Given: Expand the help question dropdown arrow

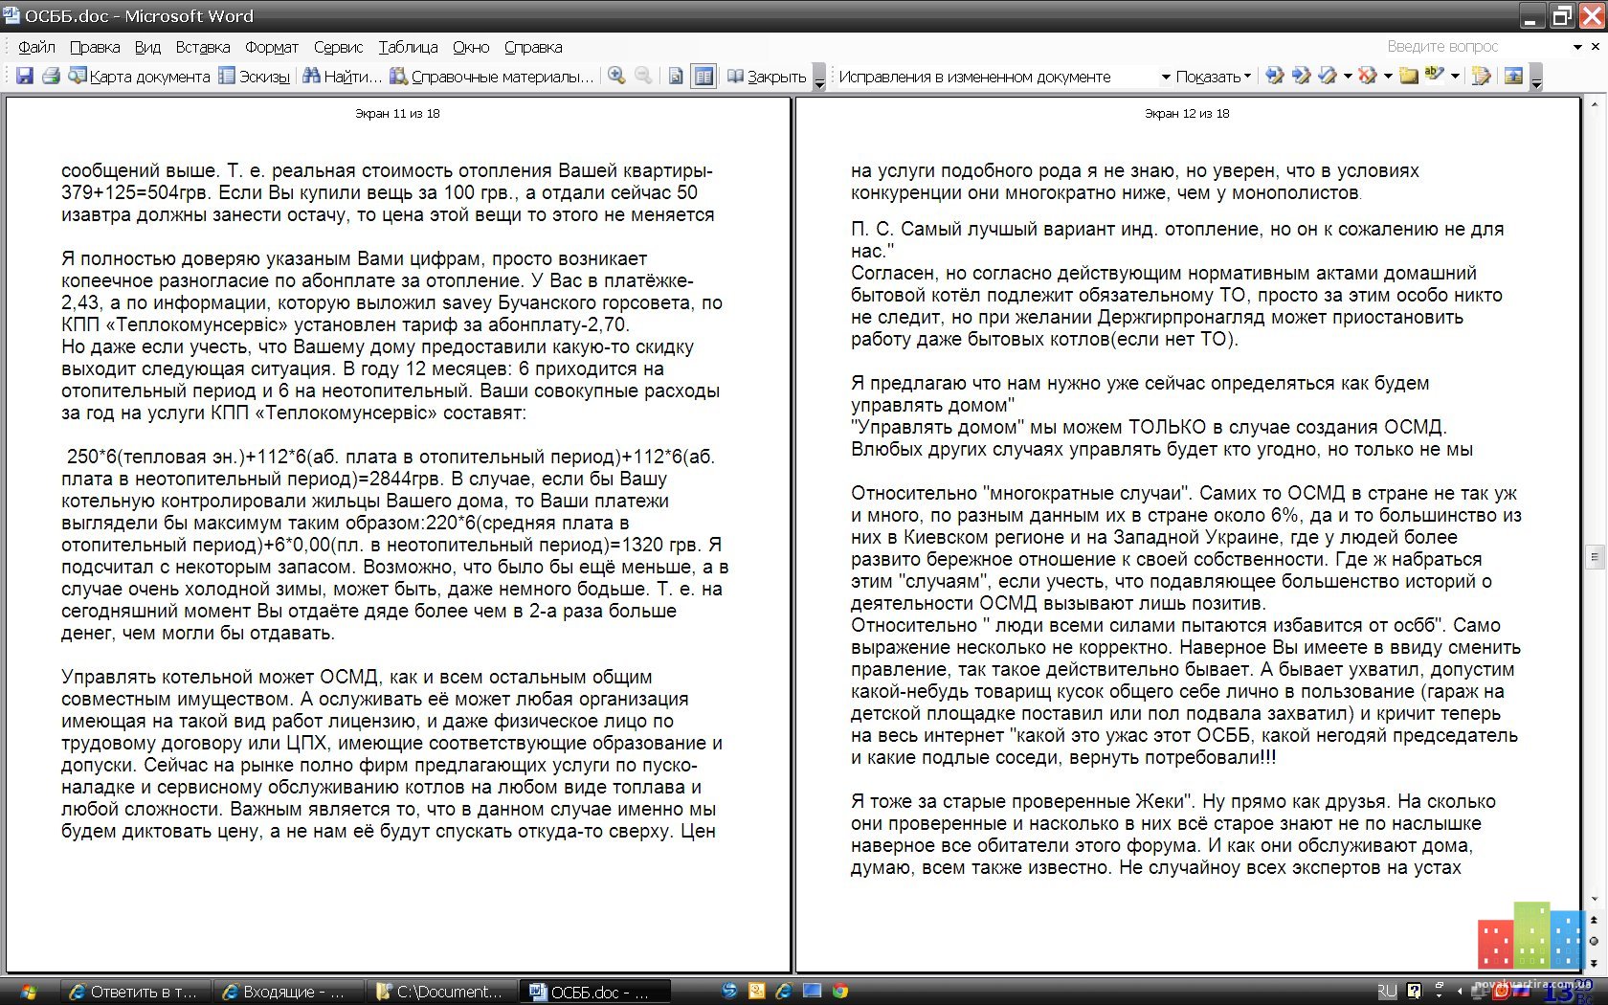Looking at the screenshot, I should (1577, 46).
